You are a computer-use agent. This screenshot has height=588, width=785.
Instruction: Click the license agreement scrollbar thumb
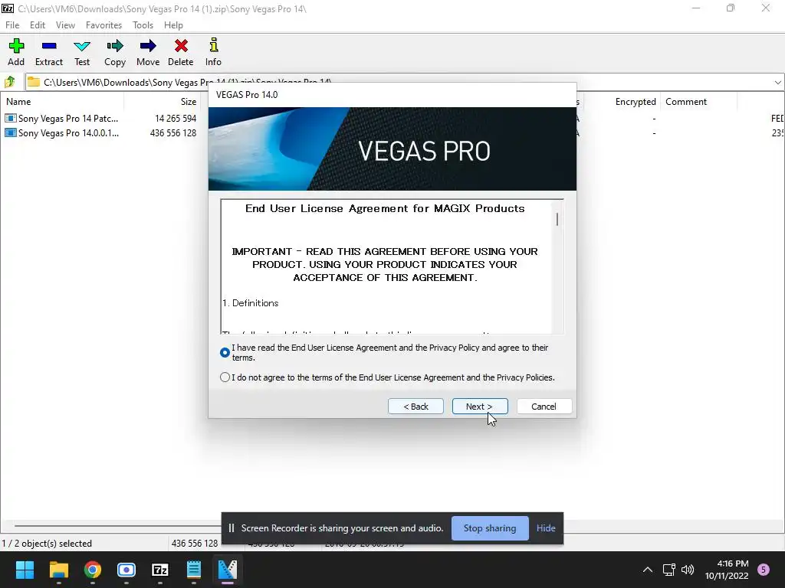pyautogui.click(x=557, y=219)
